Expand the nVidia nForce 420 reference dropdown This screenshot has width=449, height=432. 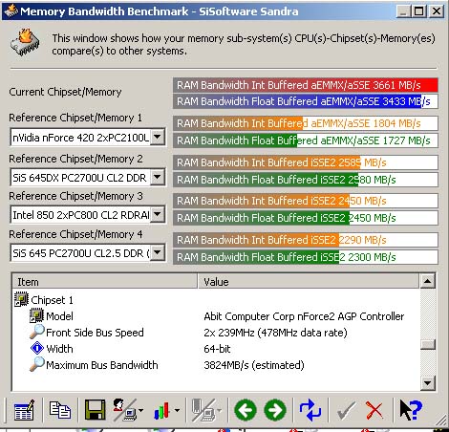coord(158,138)
